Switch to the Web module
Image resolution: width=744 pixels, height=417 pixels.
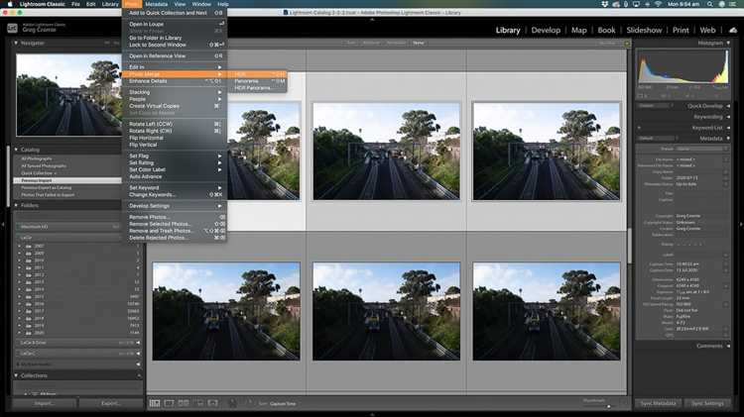click(707, 30)
